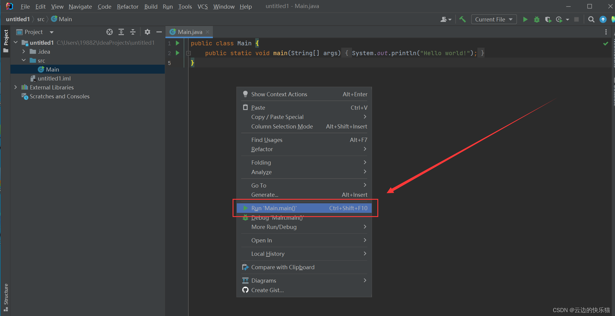Open Go To submenu

click(304, 185)
